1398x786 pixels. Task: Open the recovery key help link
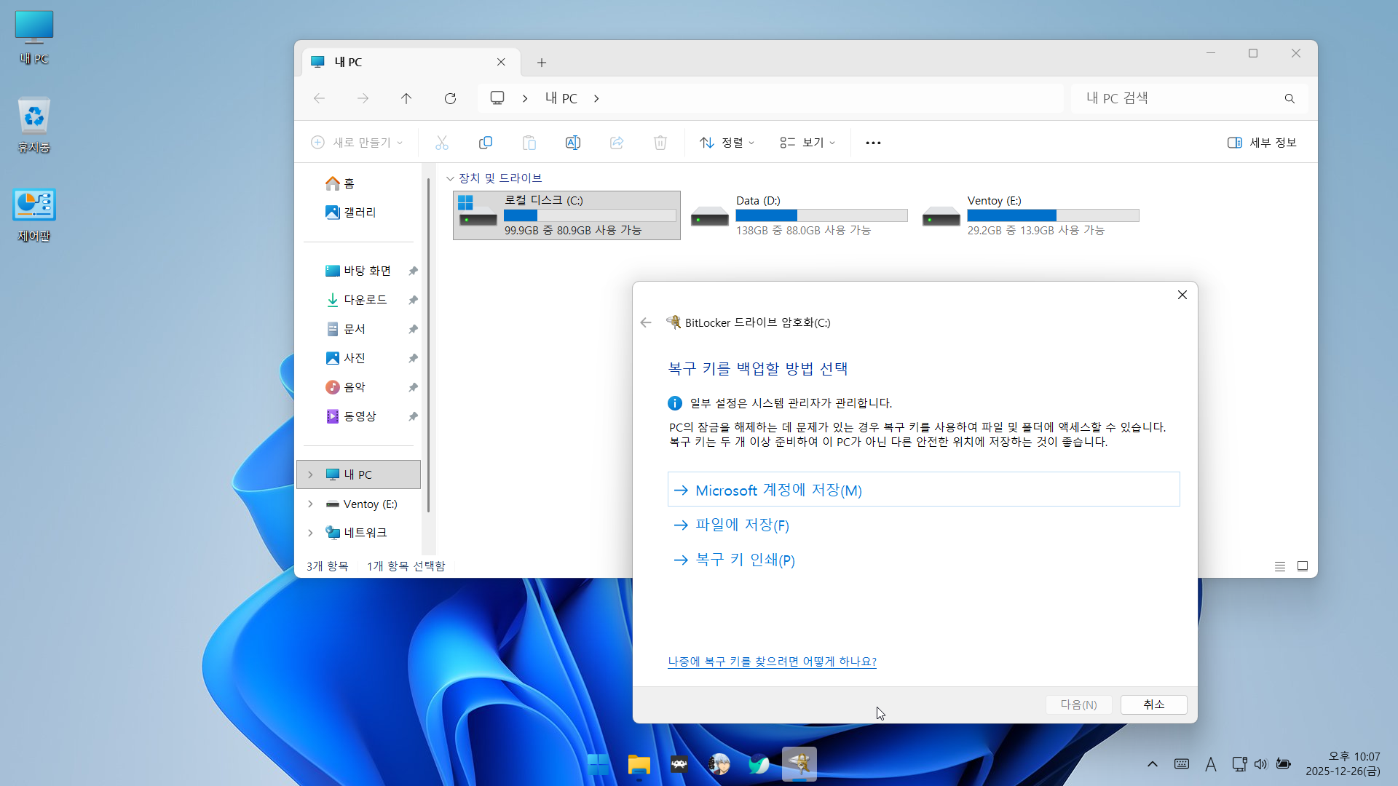pos(772,662)
